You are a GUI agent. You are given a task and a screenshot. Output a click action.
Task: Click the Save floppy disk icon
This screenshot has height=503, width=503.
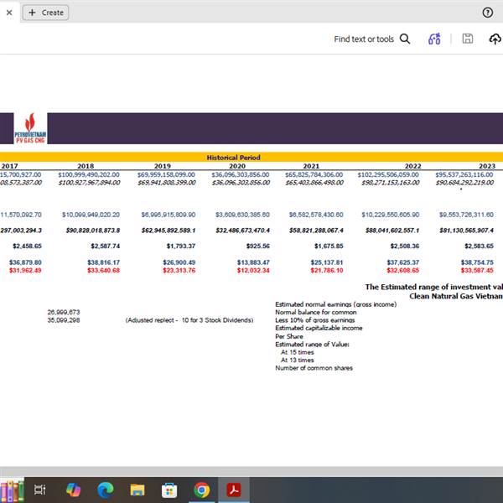point(468,39)
